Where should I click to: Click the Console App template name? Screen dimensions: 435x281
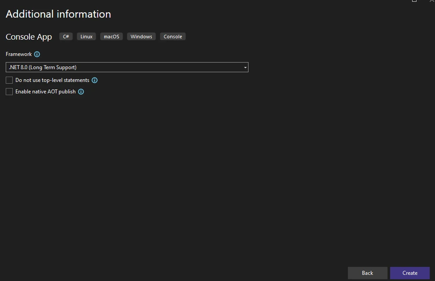point(29,37)
